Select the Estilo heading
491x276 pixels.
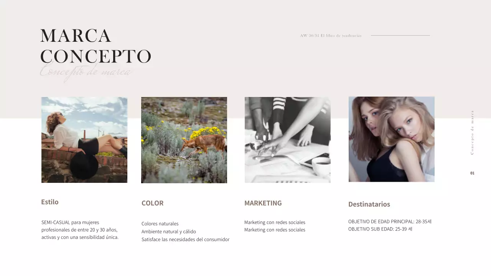pyautogui.click(x=50, y=202)
